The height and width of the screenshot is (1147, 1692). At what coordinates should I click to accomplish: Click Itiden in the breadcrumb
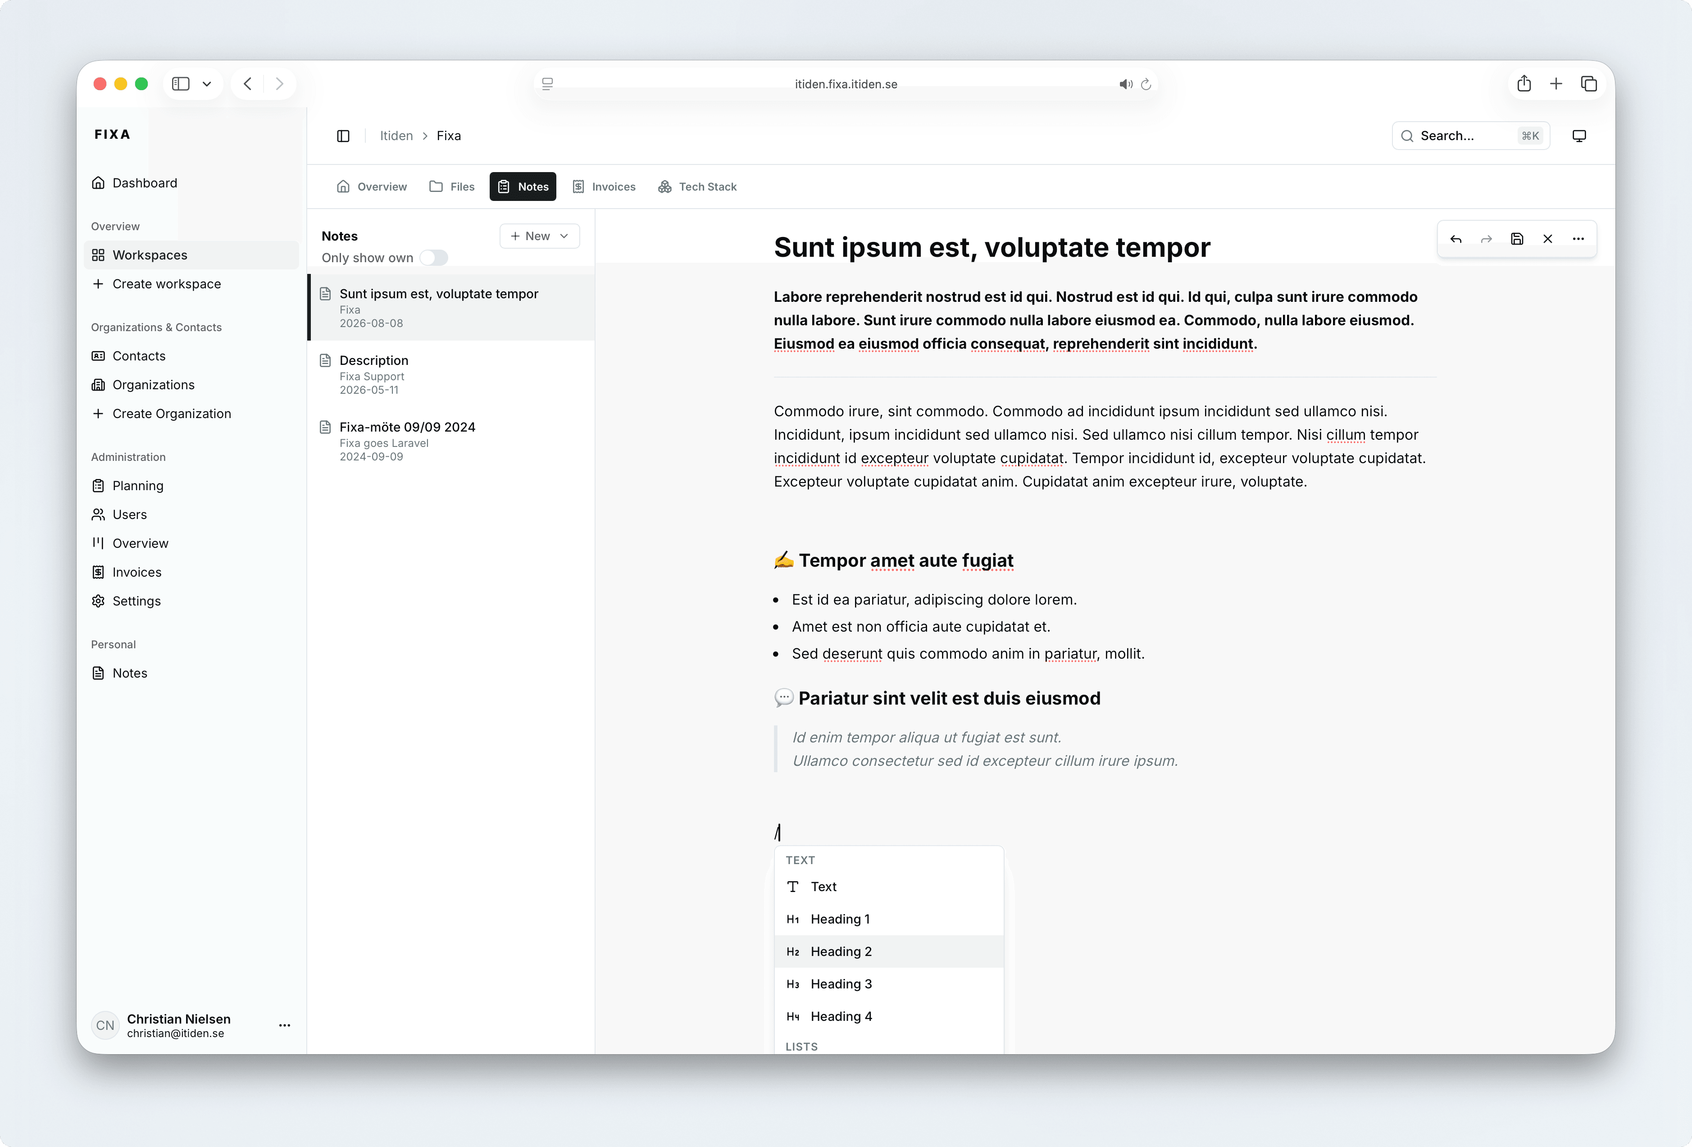coord(396,136)
